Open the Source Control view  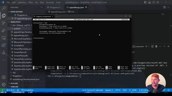pos(3,23)
